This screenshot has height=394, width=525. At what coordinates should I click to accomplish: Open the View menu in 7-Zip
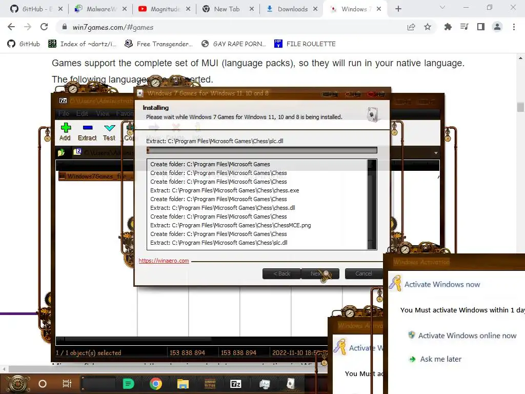coord(103,113)
